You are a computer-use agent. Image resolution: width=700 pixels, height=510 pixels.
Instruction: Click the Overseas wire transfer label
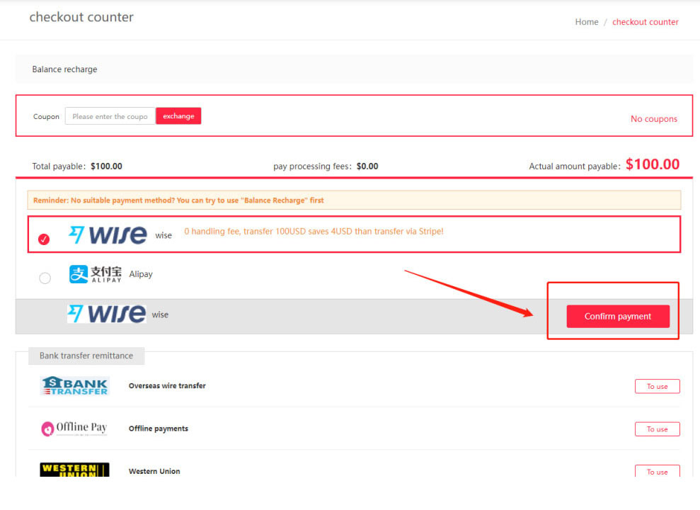(167, 386)
